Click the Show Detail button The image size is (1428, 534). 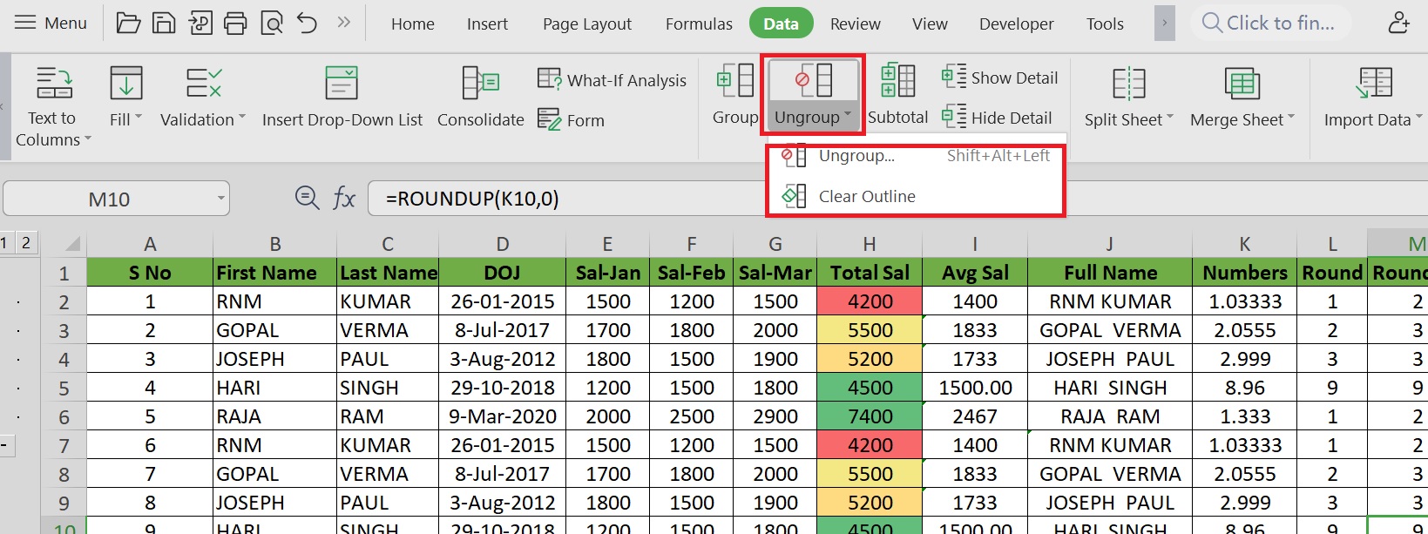[x=1000, y=78]
